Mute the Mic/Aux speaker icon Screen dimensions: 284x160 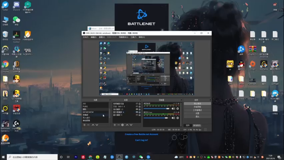click(x=173, y=118)
